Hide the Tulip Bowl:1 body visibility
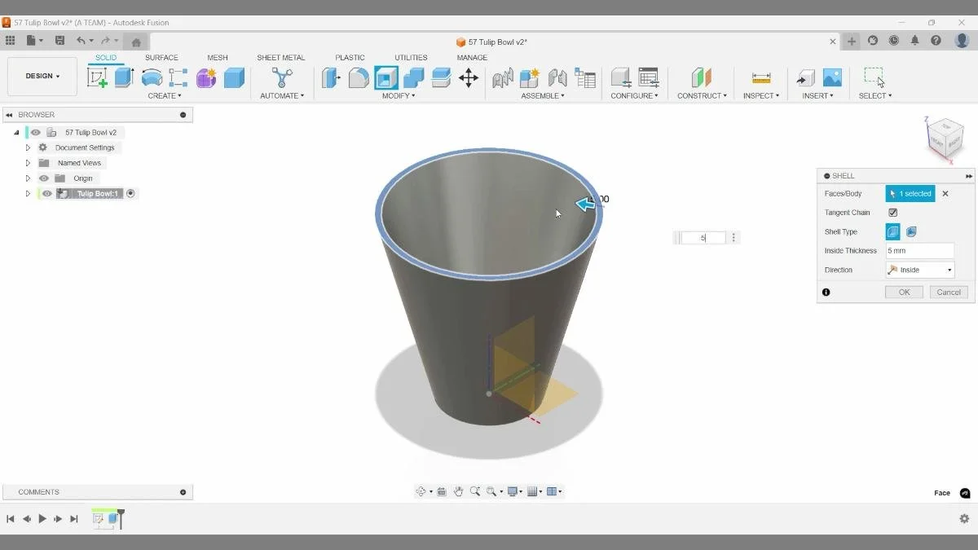Viewport: 978px width, 550px height. 46,193
